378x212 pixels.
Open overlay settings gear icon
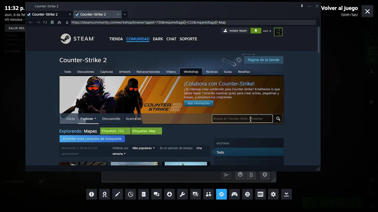[x=273, y=194]
